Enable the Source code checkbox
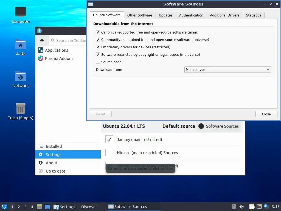 point(98,62)
